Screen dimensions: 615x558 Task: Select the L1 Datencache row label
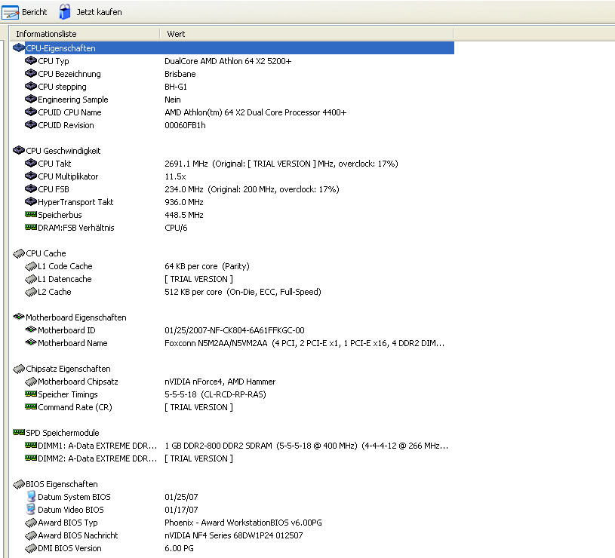pos(65,279)
